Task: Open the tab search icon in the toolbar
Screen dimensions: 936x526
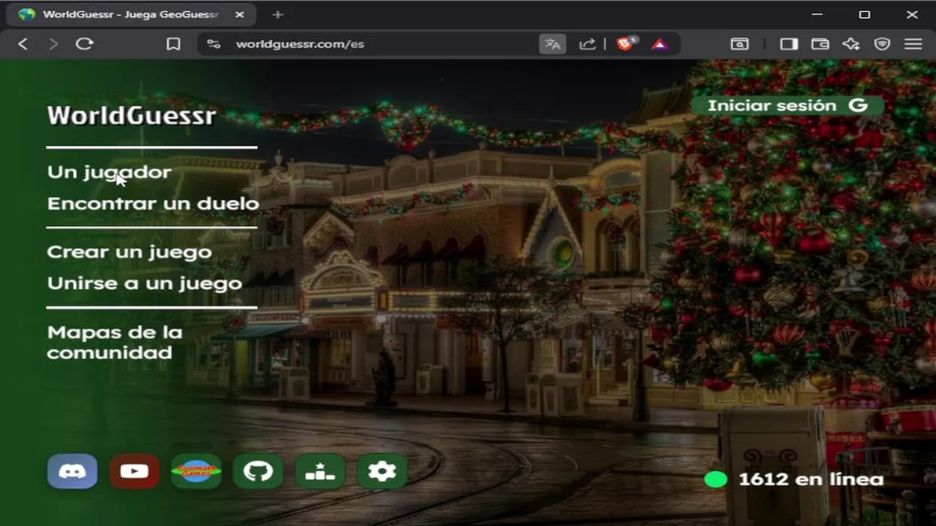Action: pyautogui.click(x=739, y=44)
